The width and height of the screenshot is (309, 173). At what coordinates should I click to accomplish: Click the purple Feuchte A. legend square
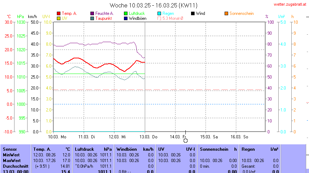tap(92, 13)
